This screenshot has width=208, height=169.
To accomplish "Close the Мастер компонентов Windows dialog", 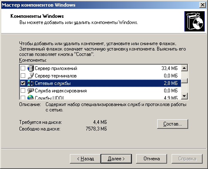I will (202, 5).
